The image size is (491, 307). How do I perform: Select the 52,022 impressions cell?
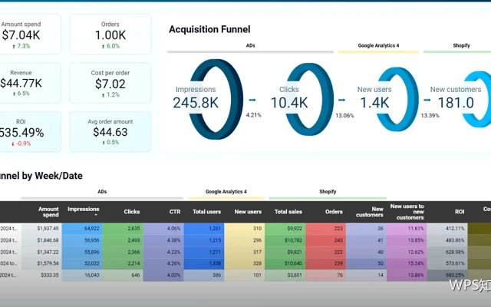click(x=82, y=263)
